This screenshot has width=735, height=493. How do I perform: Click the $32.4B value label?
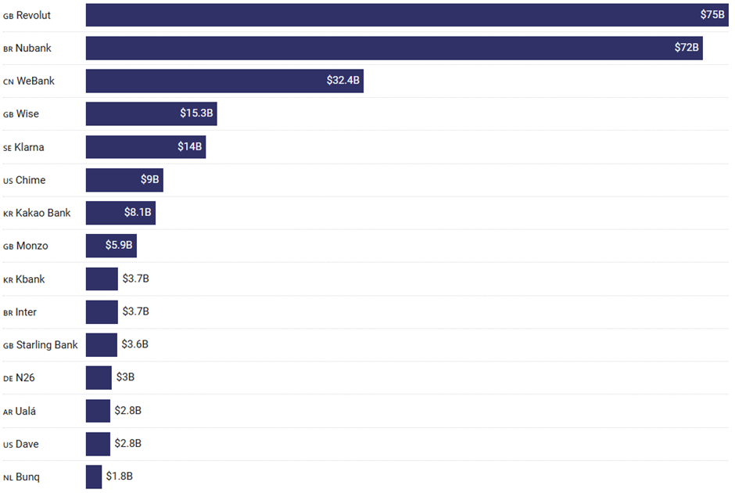(x=343, y=81)
